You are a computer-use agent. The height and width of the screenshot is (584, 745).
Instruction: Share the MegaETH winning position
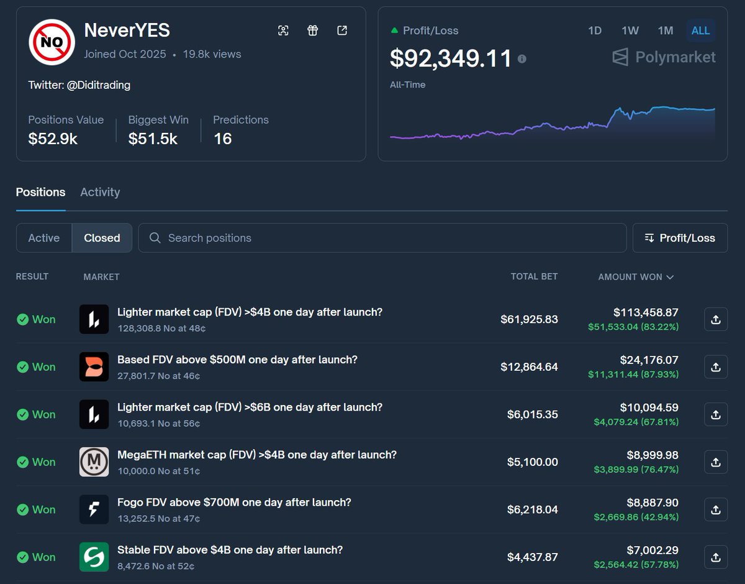[716, 462]
